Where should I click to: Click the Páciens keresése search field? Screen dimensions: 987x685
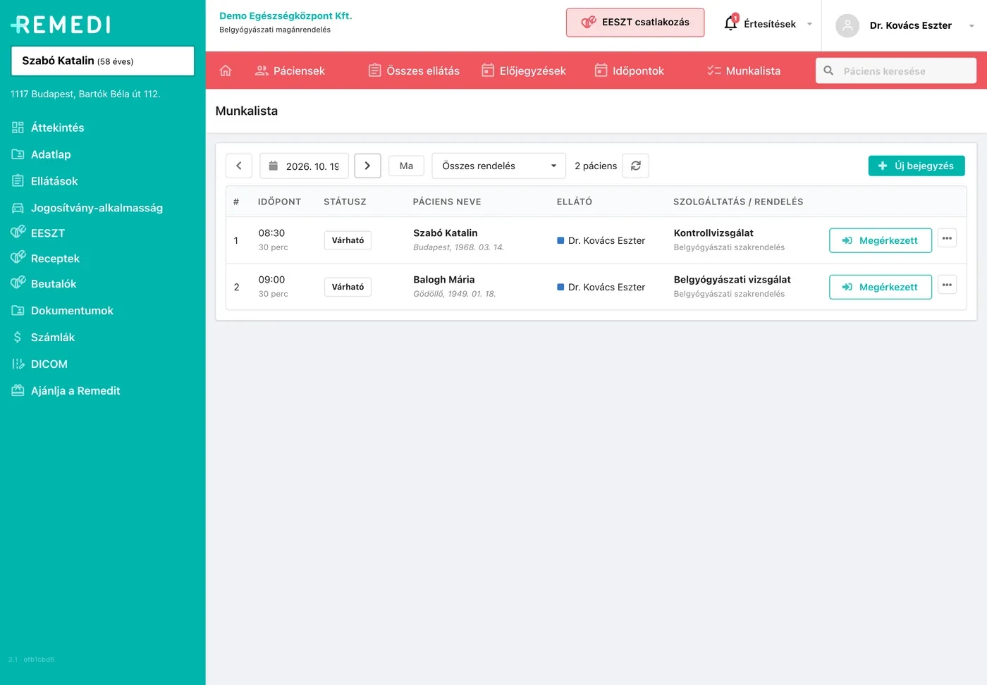[x=896, y=70]
